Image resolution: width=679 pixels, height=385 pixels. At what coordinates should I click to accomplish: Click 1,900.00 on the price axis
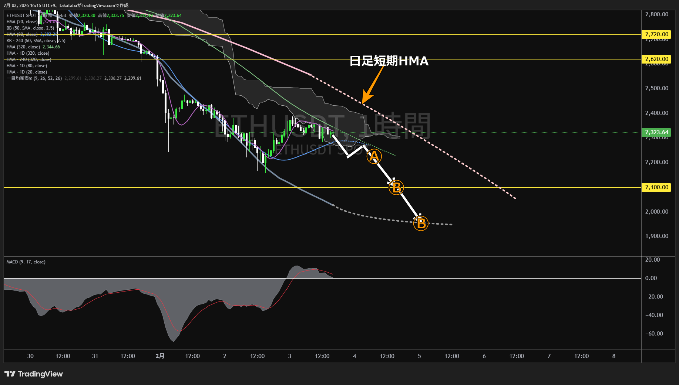(657, 236)
